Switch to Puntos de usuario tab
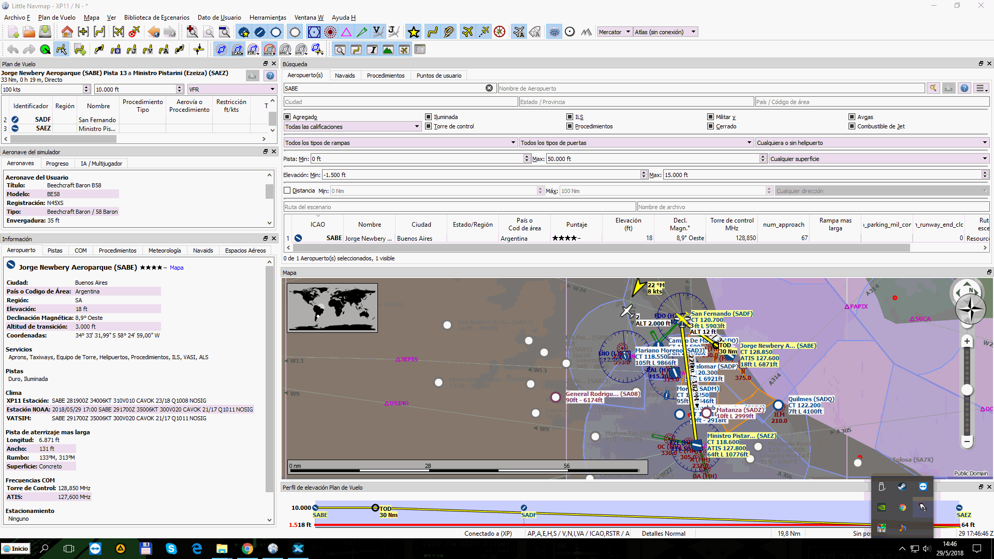The height and width of the screenshot is (559, 994). 439,76
